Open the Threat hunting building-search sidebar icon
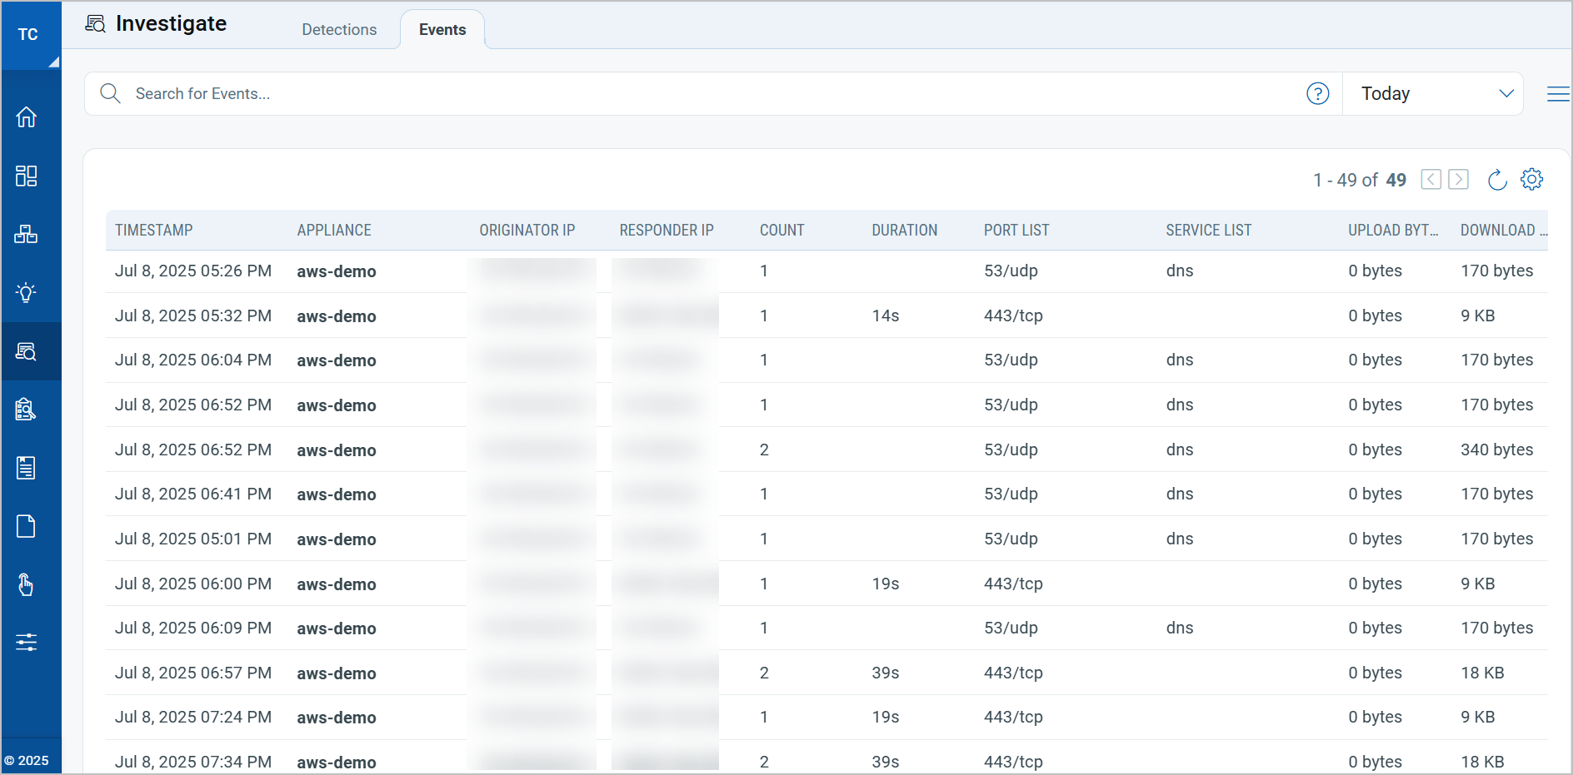This screenshot has height=775, width=1573. coord(27,410)
